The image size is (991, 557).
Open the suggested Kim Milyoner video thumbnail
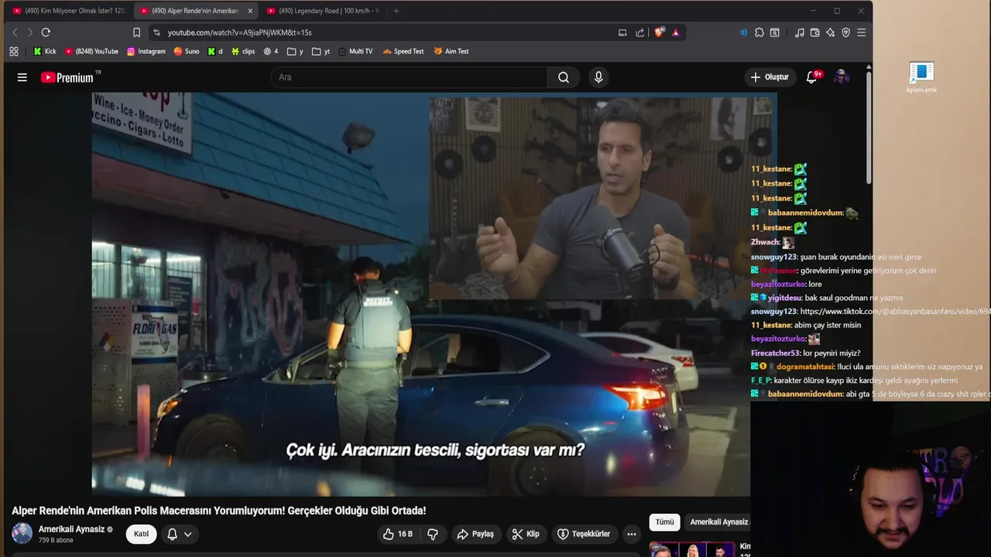[x=693, y=550]
